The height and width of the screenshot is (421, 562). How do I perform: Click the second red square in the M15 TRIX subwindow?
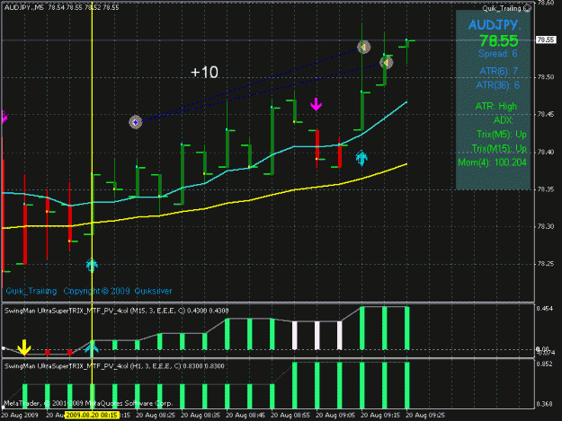pos(70,352)
